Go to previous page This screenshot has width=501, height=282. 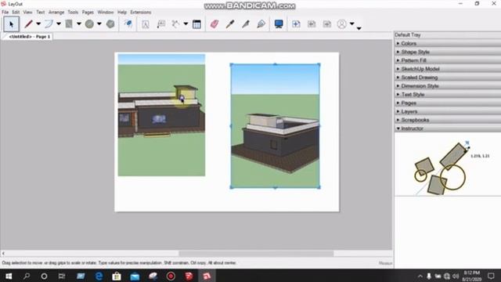312,24
